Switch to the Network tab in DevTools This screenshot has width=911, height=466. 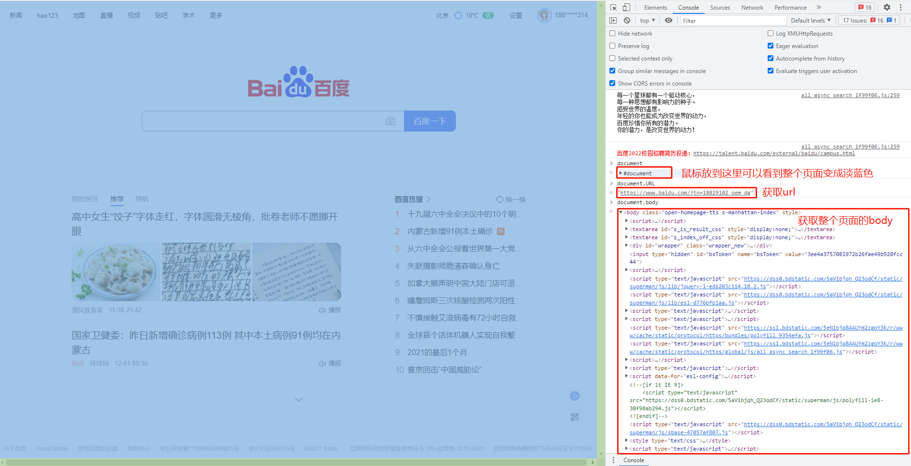click(x=752, y=7)
